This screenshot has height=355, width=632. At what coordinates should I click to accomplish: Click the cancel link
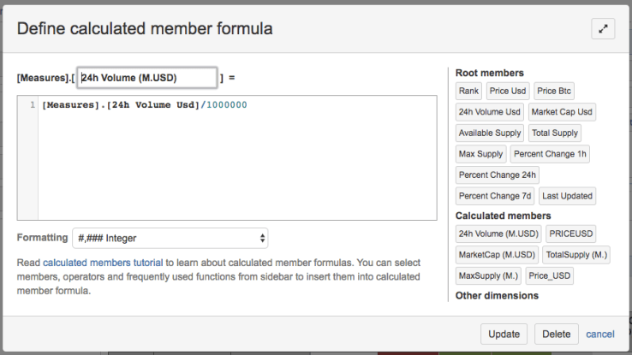click(600, 334)
